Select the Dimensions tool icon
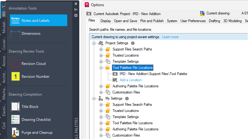248x139 pixels. [x=15, y=34]
